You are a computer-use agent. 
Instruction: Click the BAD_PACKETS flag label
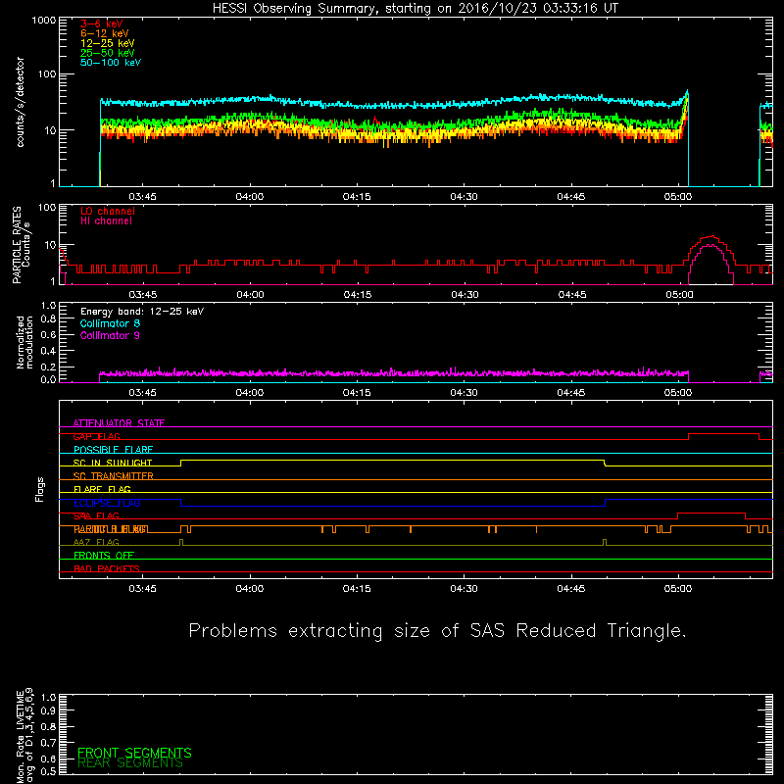pyautogui.click(x=107, y=569)
